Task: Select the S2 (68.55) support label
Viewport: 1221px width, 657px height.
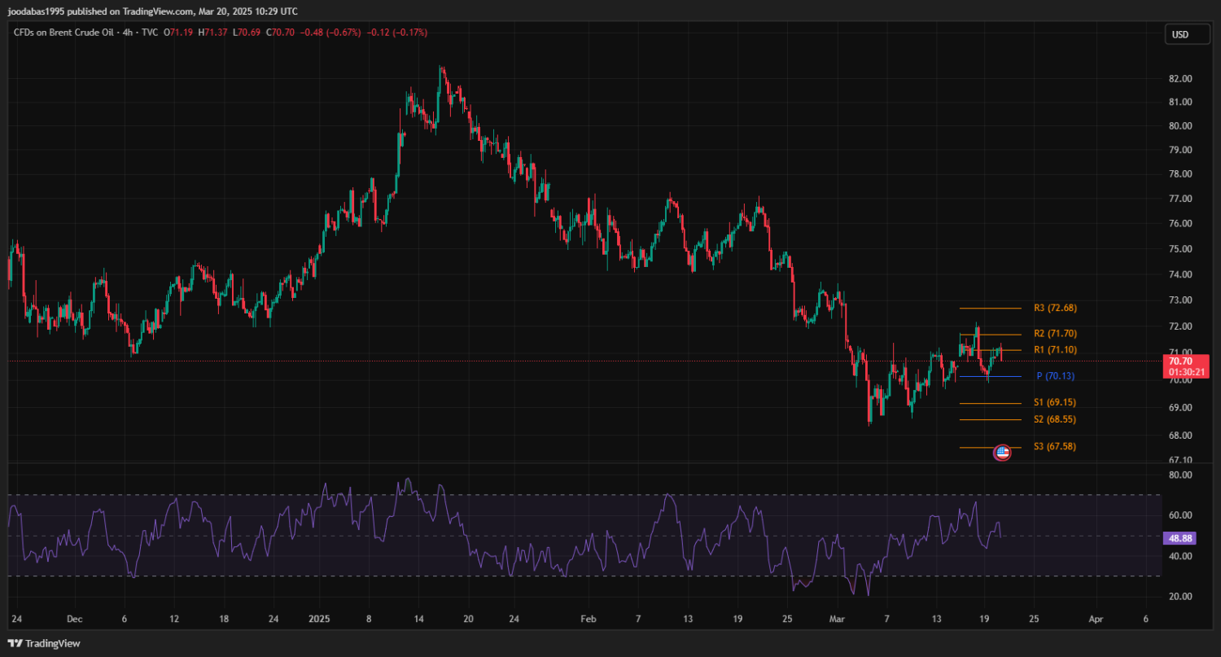Action: click(x=1055, y=419)
